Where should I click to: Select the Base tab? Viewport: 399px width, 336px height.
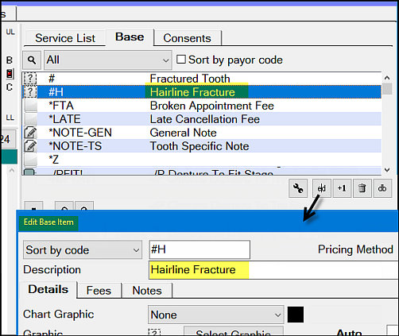click(130, 37)
